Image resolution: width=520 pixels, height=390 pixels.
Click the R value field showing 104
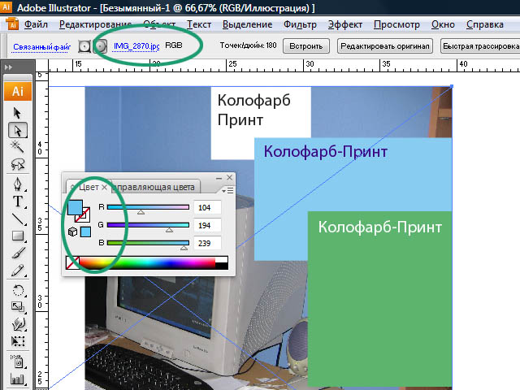click(207, 208)
